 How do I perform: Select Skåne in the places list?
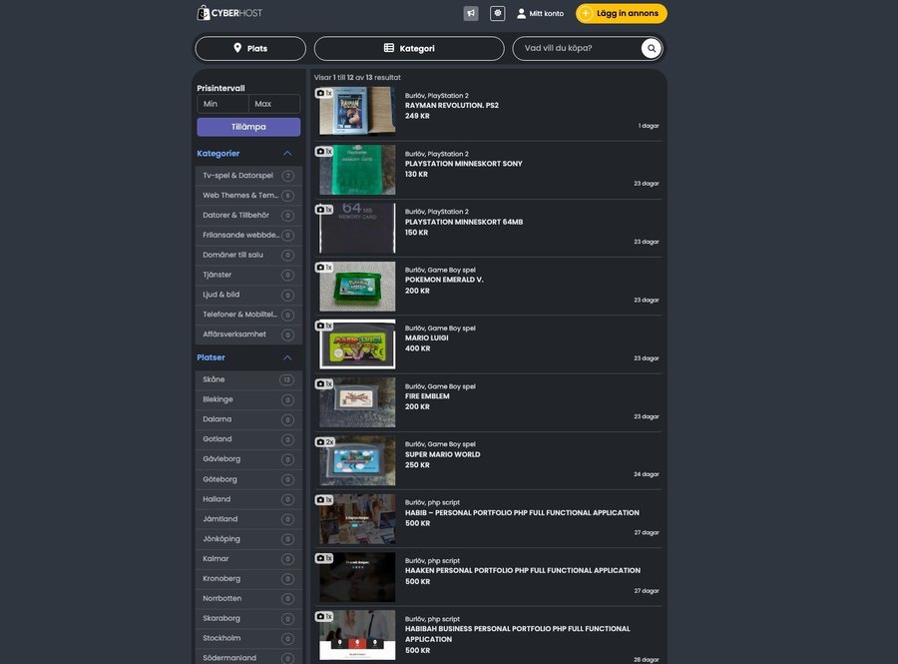click(215, 379)
